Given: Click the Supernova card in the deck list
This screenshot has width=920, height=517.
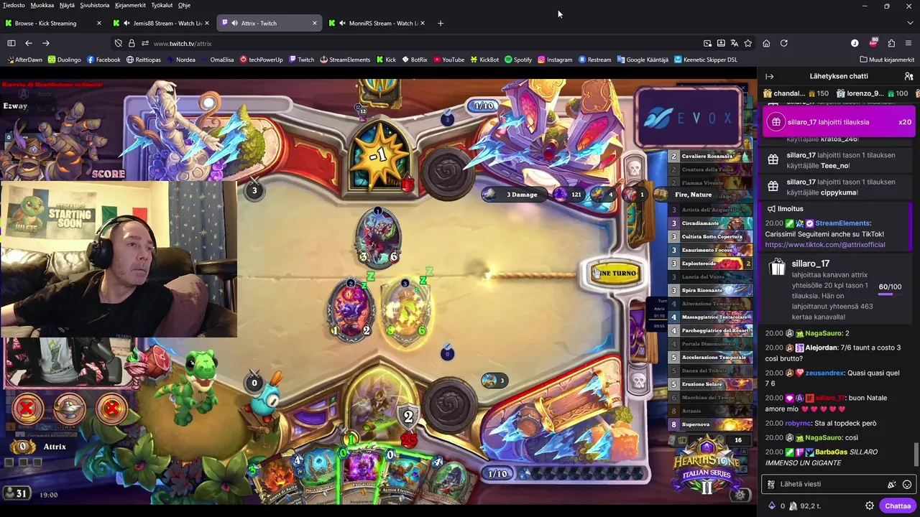Looking at the screenshot, I should point(710,424).
